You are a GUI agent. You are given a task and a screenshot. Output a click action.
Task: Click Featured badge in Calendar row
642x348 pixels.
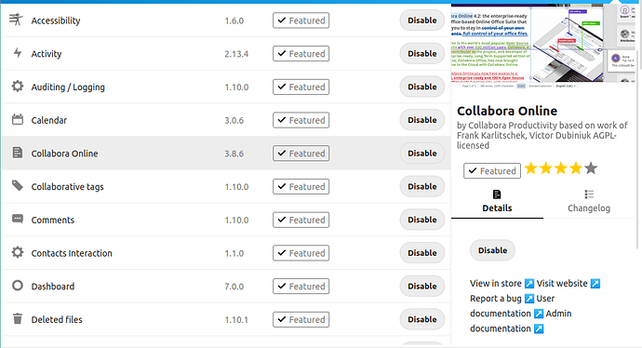301,120
